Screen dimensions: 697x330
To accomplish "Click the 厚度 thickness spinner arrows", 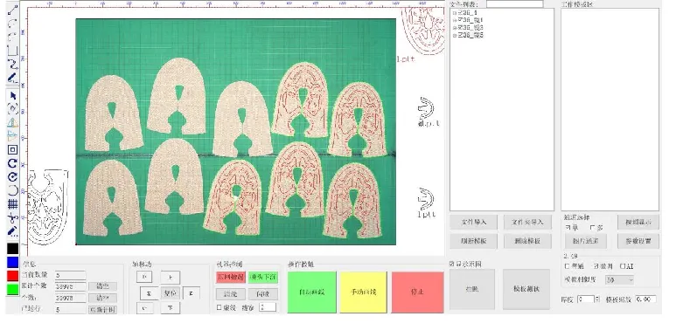I will pyautogui.click(x=597, y=299).
